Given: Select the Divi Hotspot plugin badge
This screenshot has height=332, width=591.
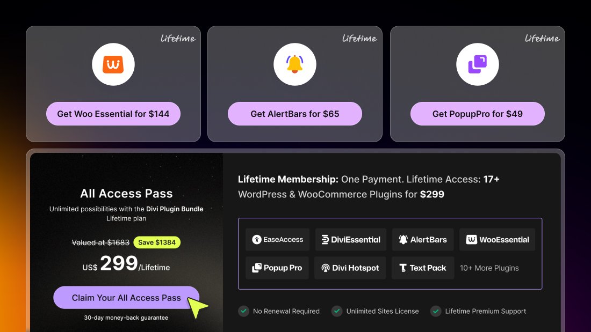Looking at the screenshot, I should pyautogui.click(x=350, y=268).
